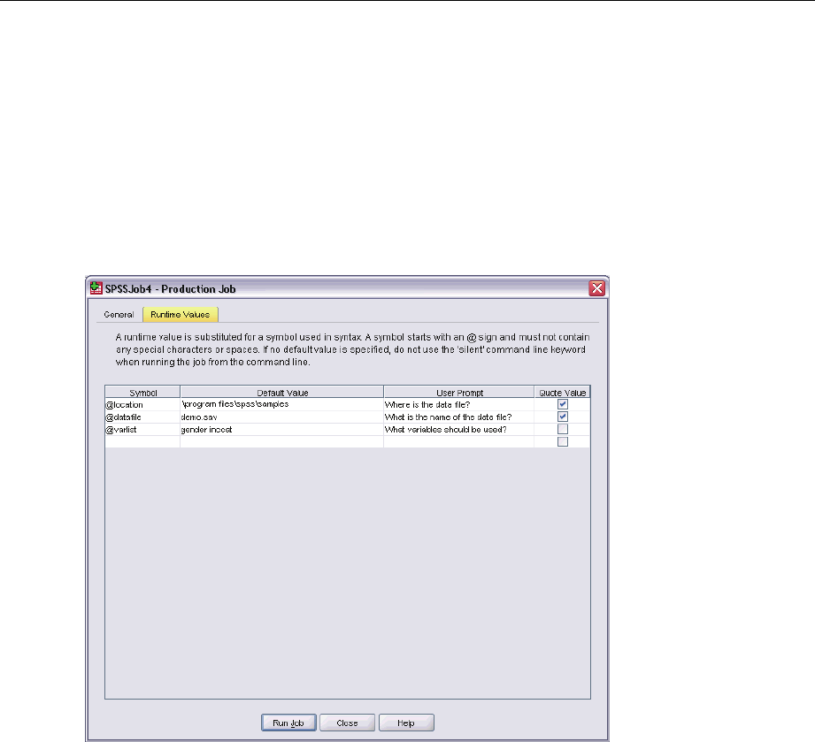Image resolution: width=815 pixels, height=742 pixels.
Task: Click prompt 'What is the name of the data file?'
Action: click(459, 417)
